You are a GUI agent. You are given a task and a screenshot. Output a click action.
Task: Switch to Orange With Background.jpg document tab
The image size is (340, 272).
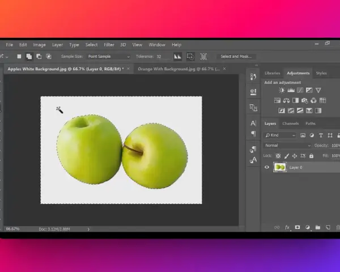178,69
